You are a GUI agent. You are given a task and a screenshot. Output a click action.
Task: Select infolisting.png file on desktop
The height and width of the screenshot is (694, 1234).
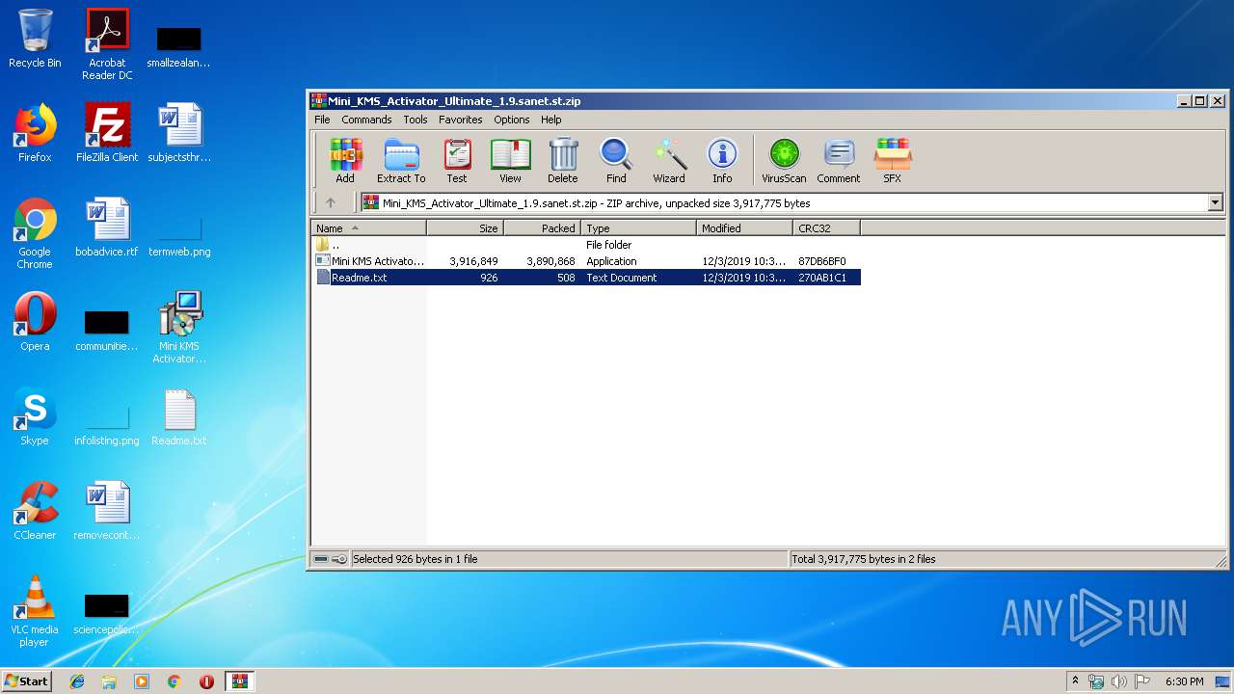click(107, 424)
